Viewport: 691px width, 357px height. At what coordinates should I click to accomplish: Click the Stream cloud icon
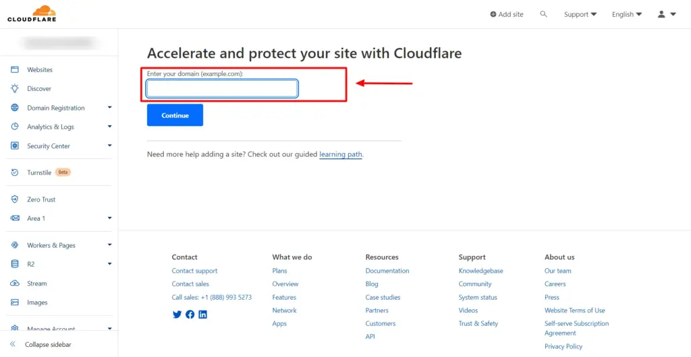15,283
